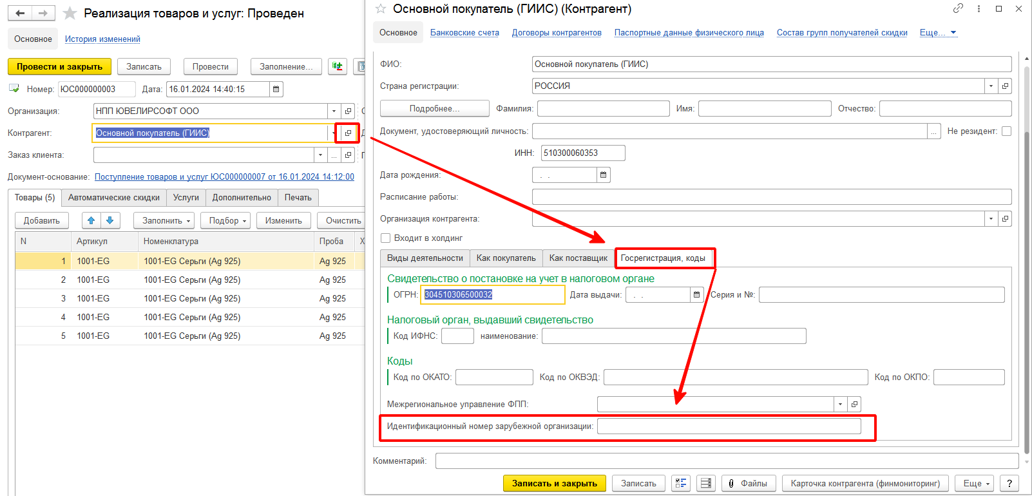Select identity document via ellipsis button
This screenshot has width=1032, height=496.
(934, 131)
